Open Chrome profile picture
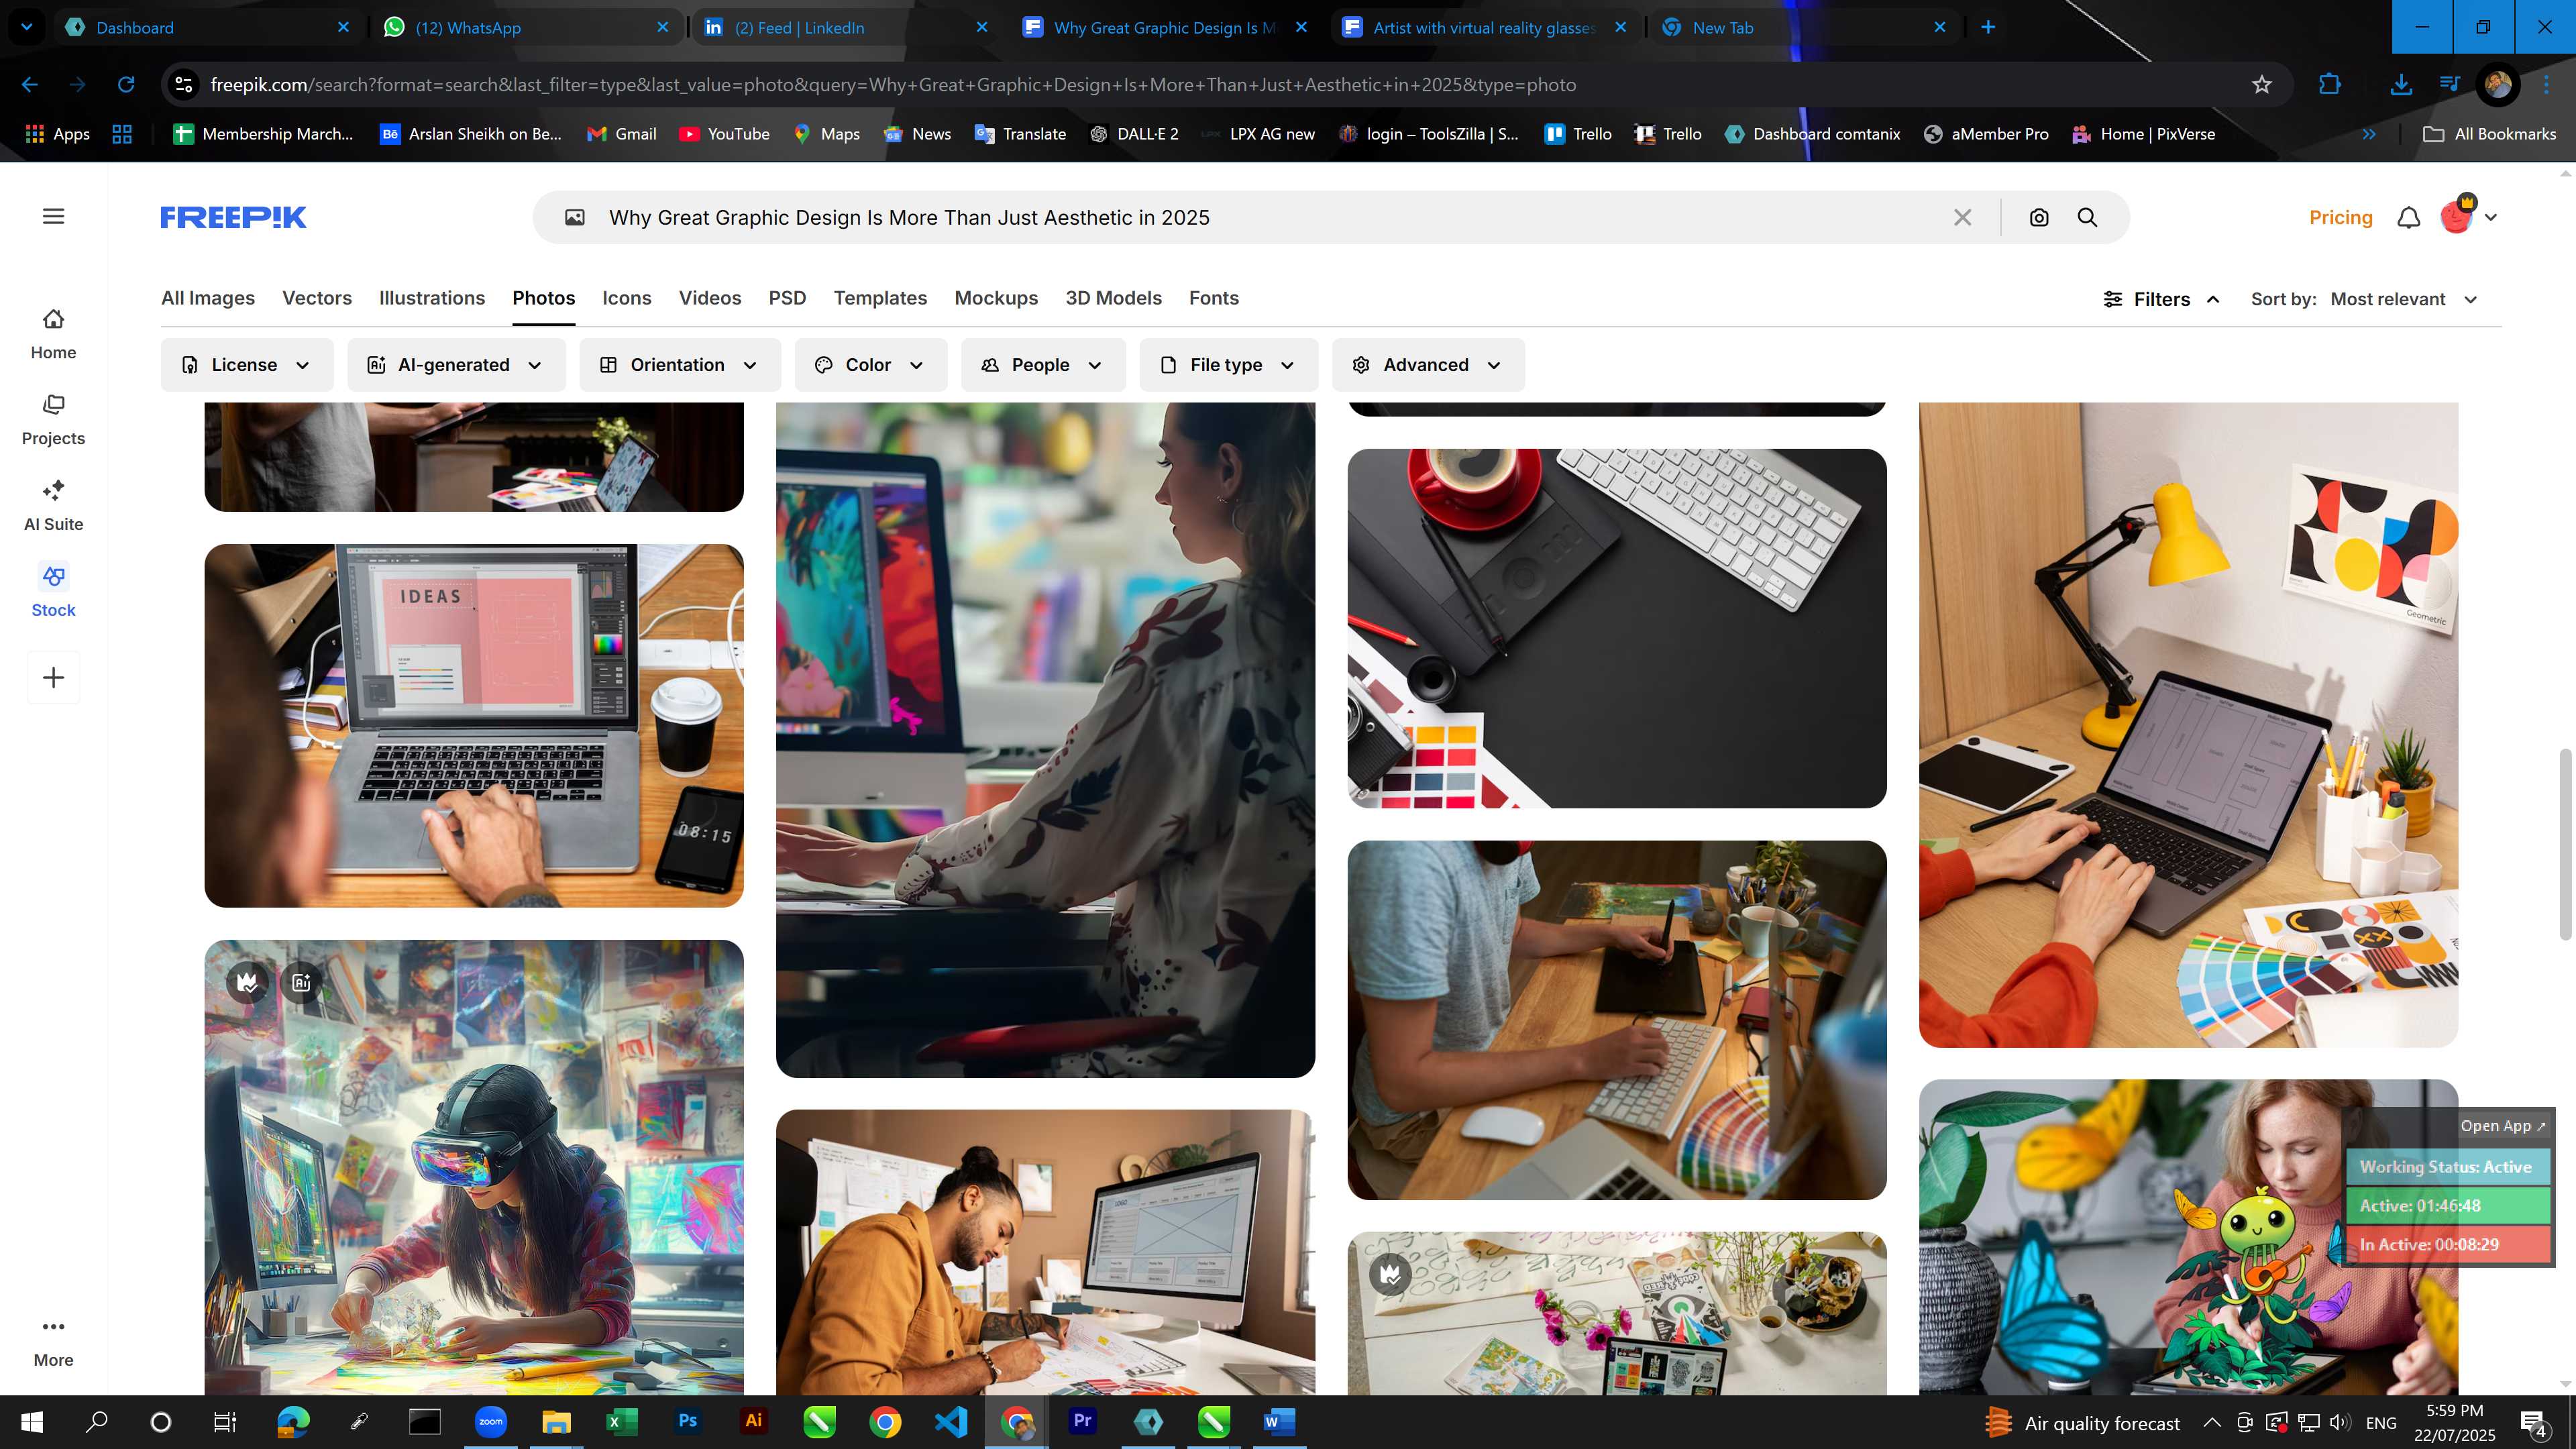This screenshot has height=1449, width=2576. [2497, 85]
